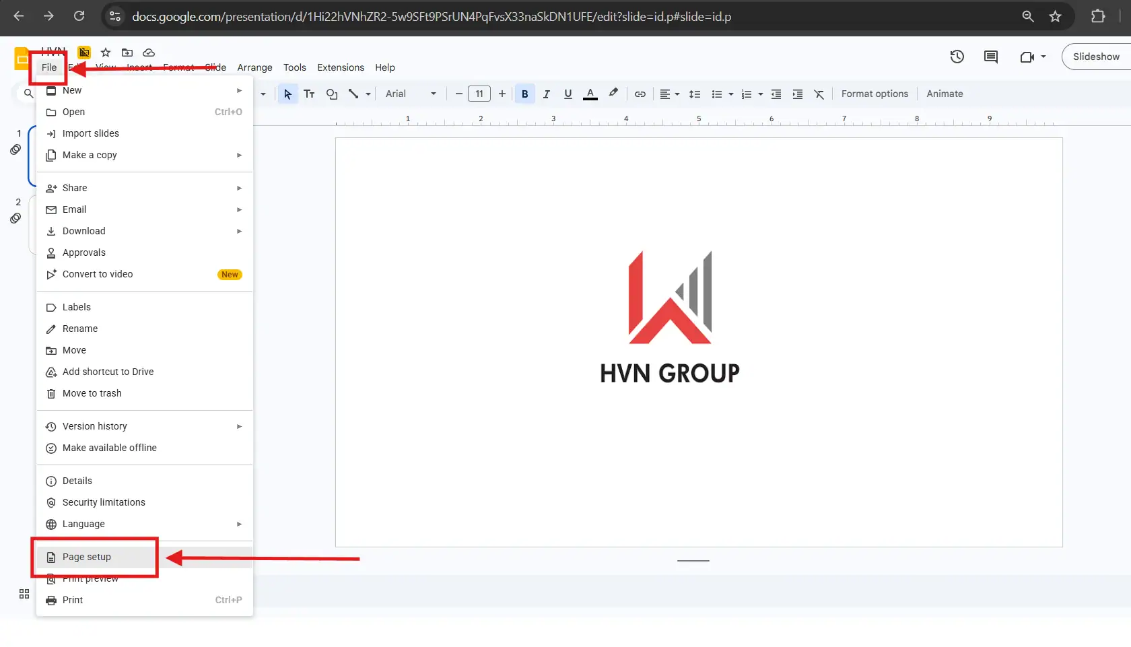Open the line tool dropdown arrow
This screenshot has width=1131, height=647.
coord(368,94)
